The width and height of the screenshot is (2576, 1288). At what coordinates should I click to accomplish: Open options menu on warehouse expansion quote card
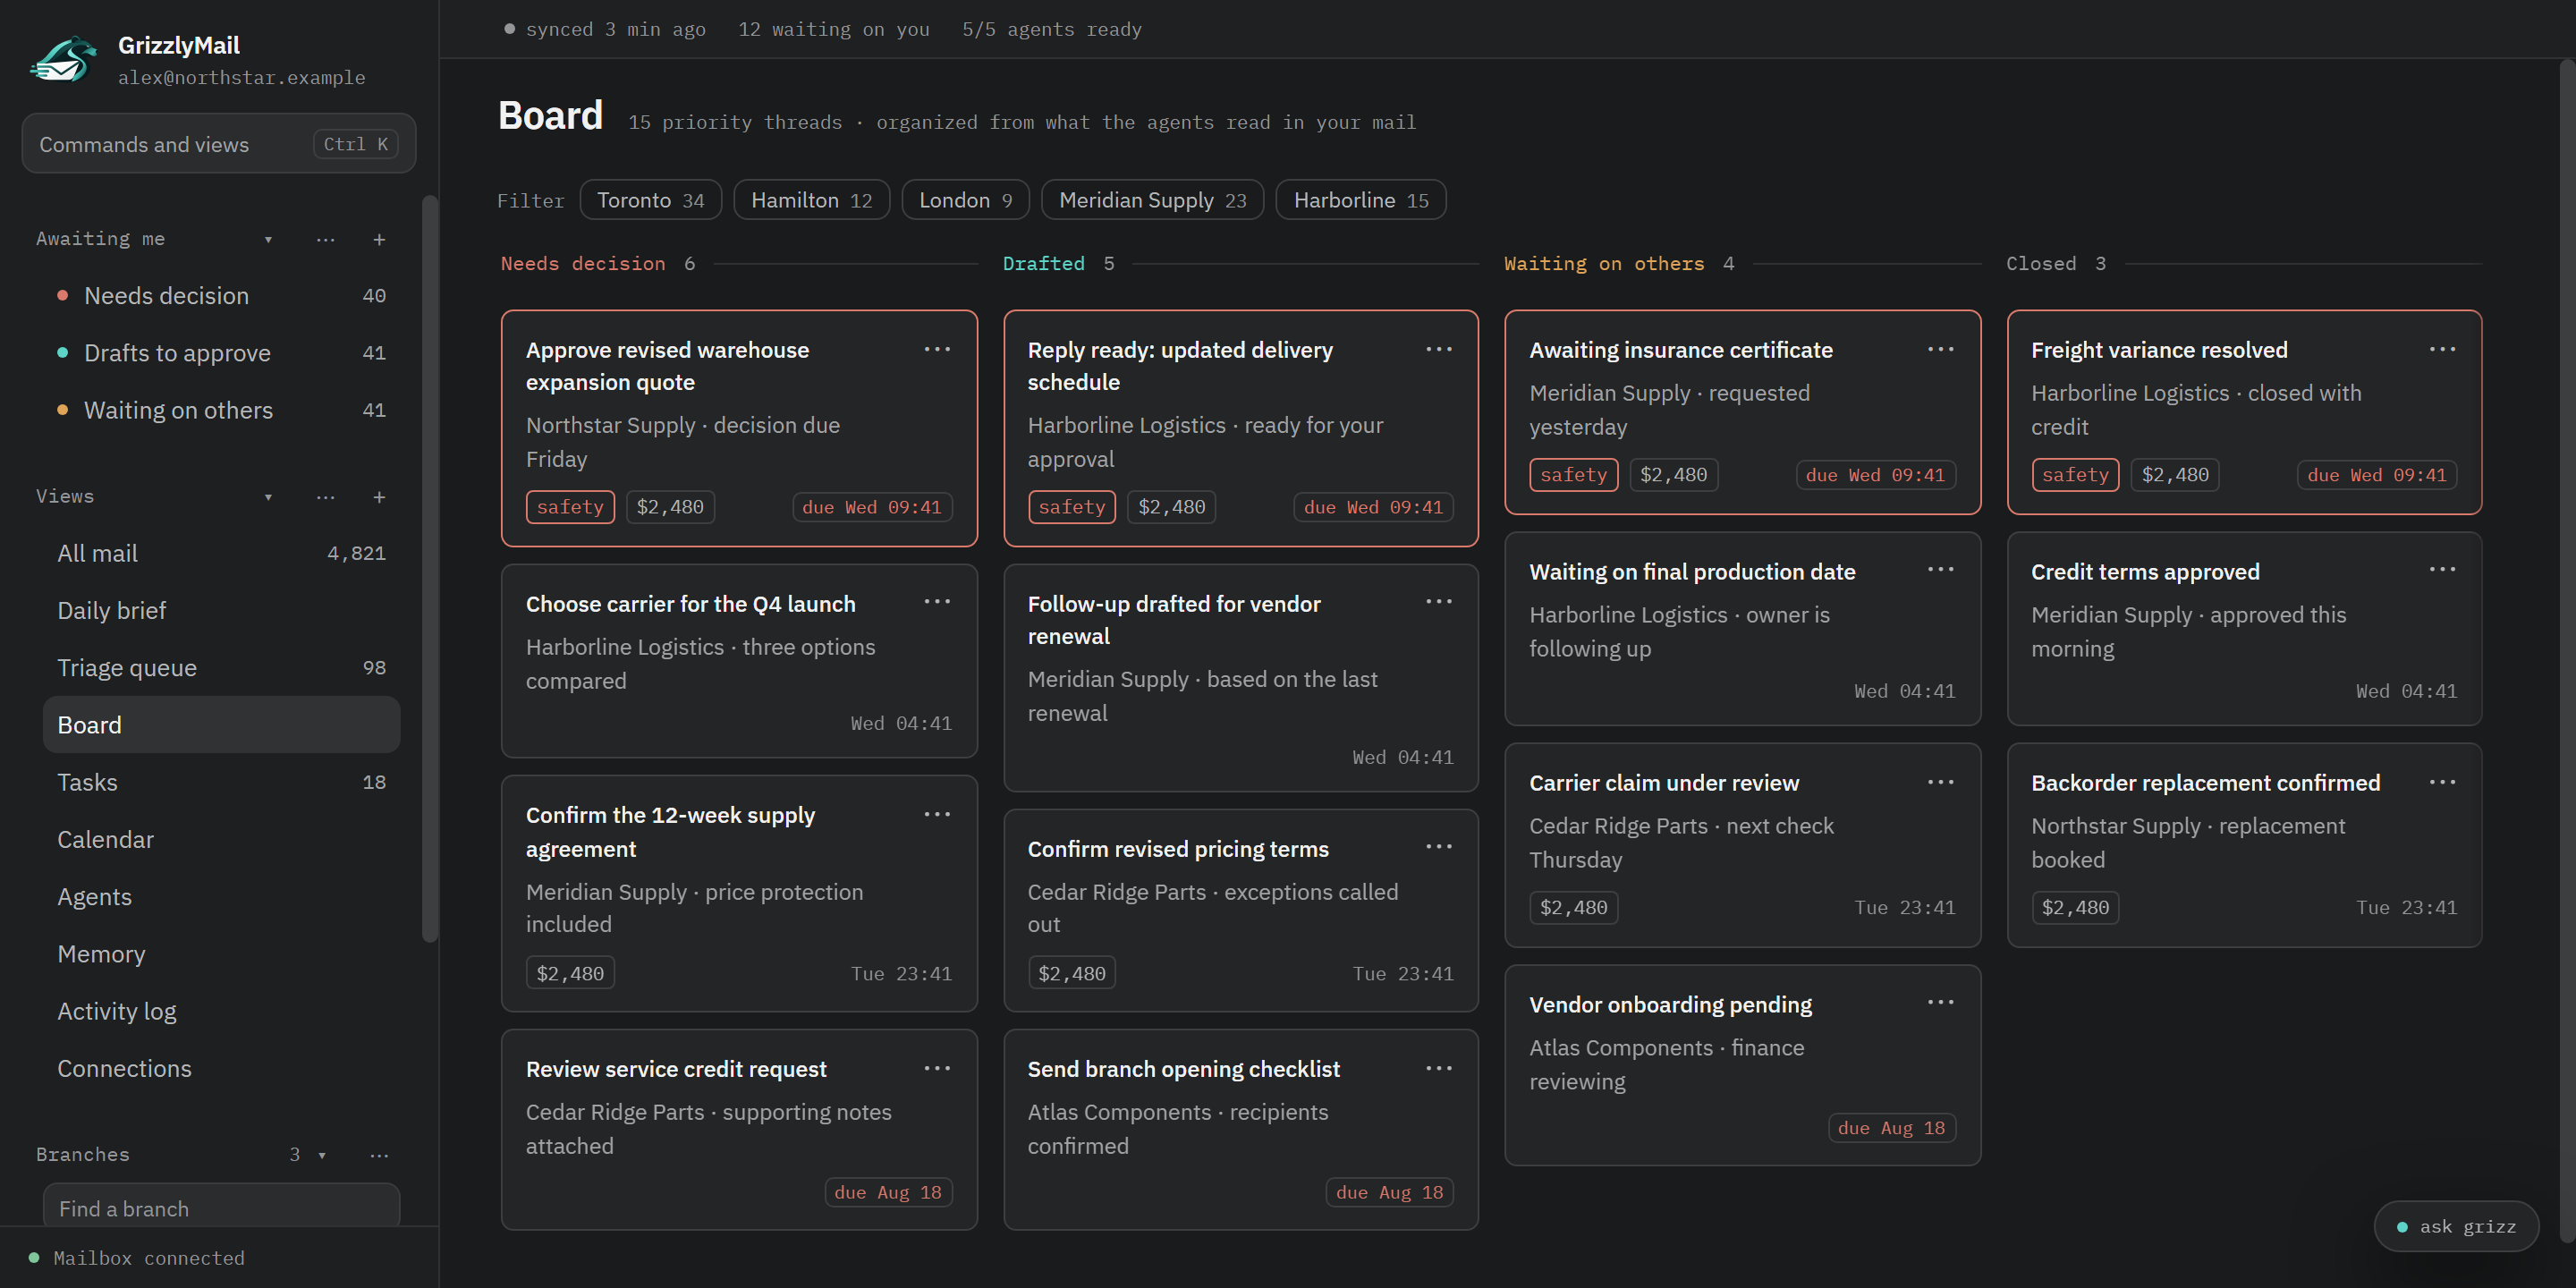[x=937, y=349]
